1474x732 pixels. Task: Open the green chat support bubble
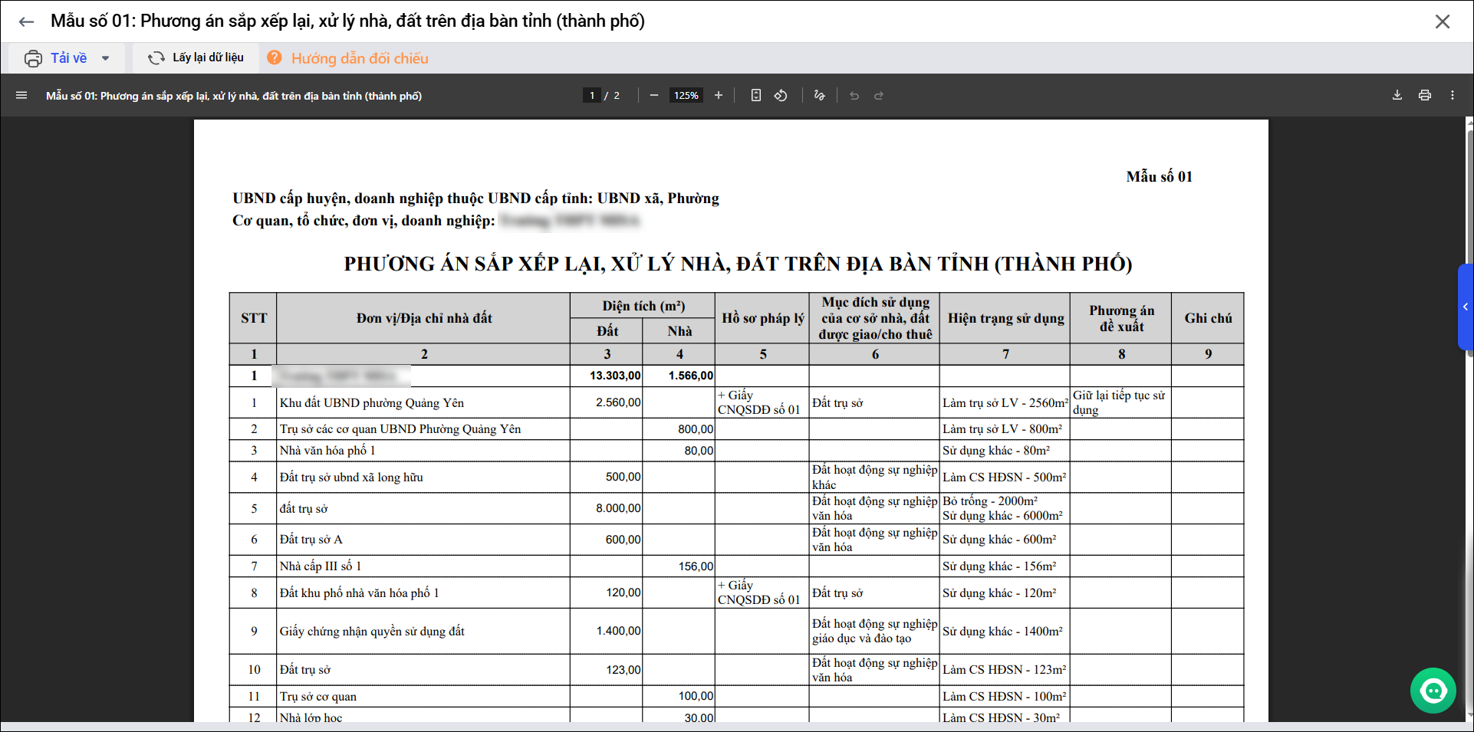pyautogui.click(x=1433, y=691)
